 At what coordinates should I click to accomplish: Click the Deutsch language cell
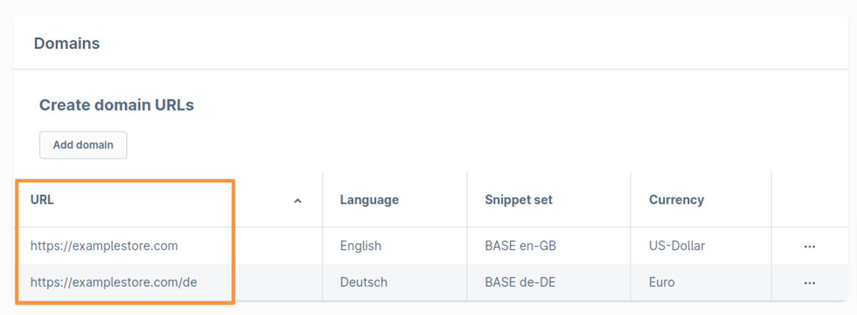pos(363,282)
